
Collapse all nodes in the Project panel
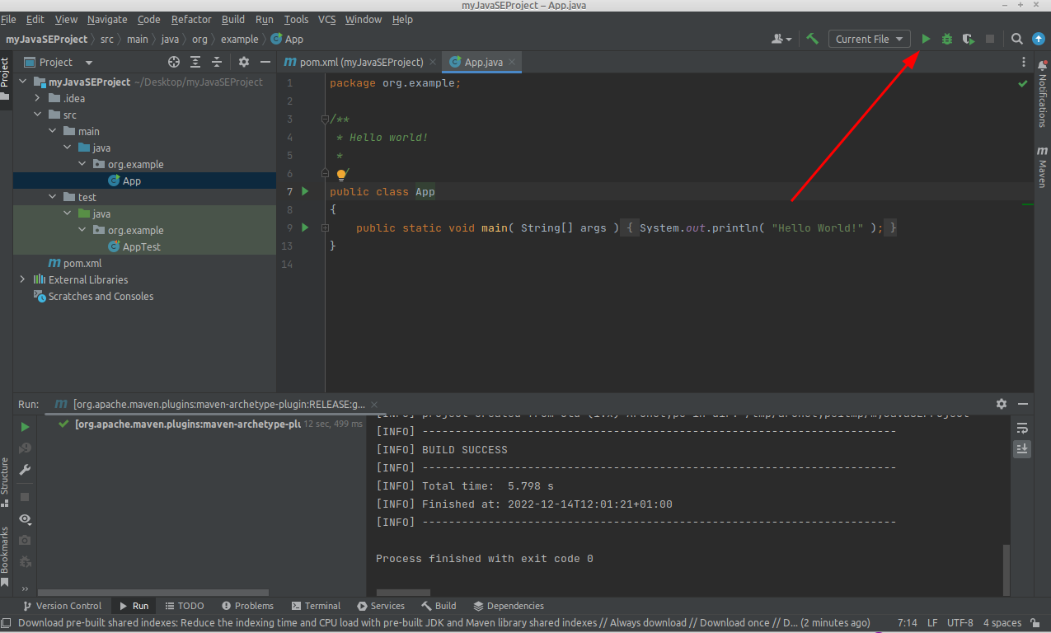(x=217, y=62)
